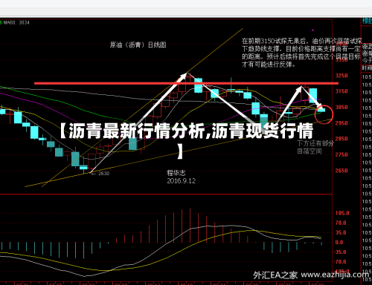This screenshot has width=372, height=285.
Task: Click the 3250 price axis label
Action: (341, 76)
